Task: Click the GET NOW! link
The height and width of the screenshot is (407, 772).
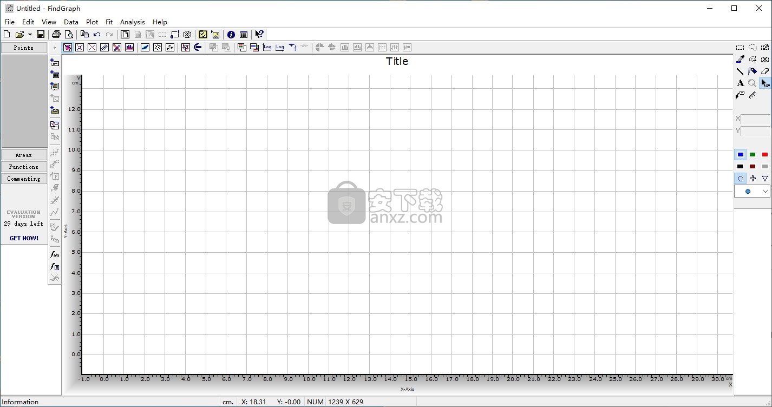Action: pyautogui.click(x=24, y=238)
